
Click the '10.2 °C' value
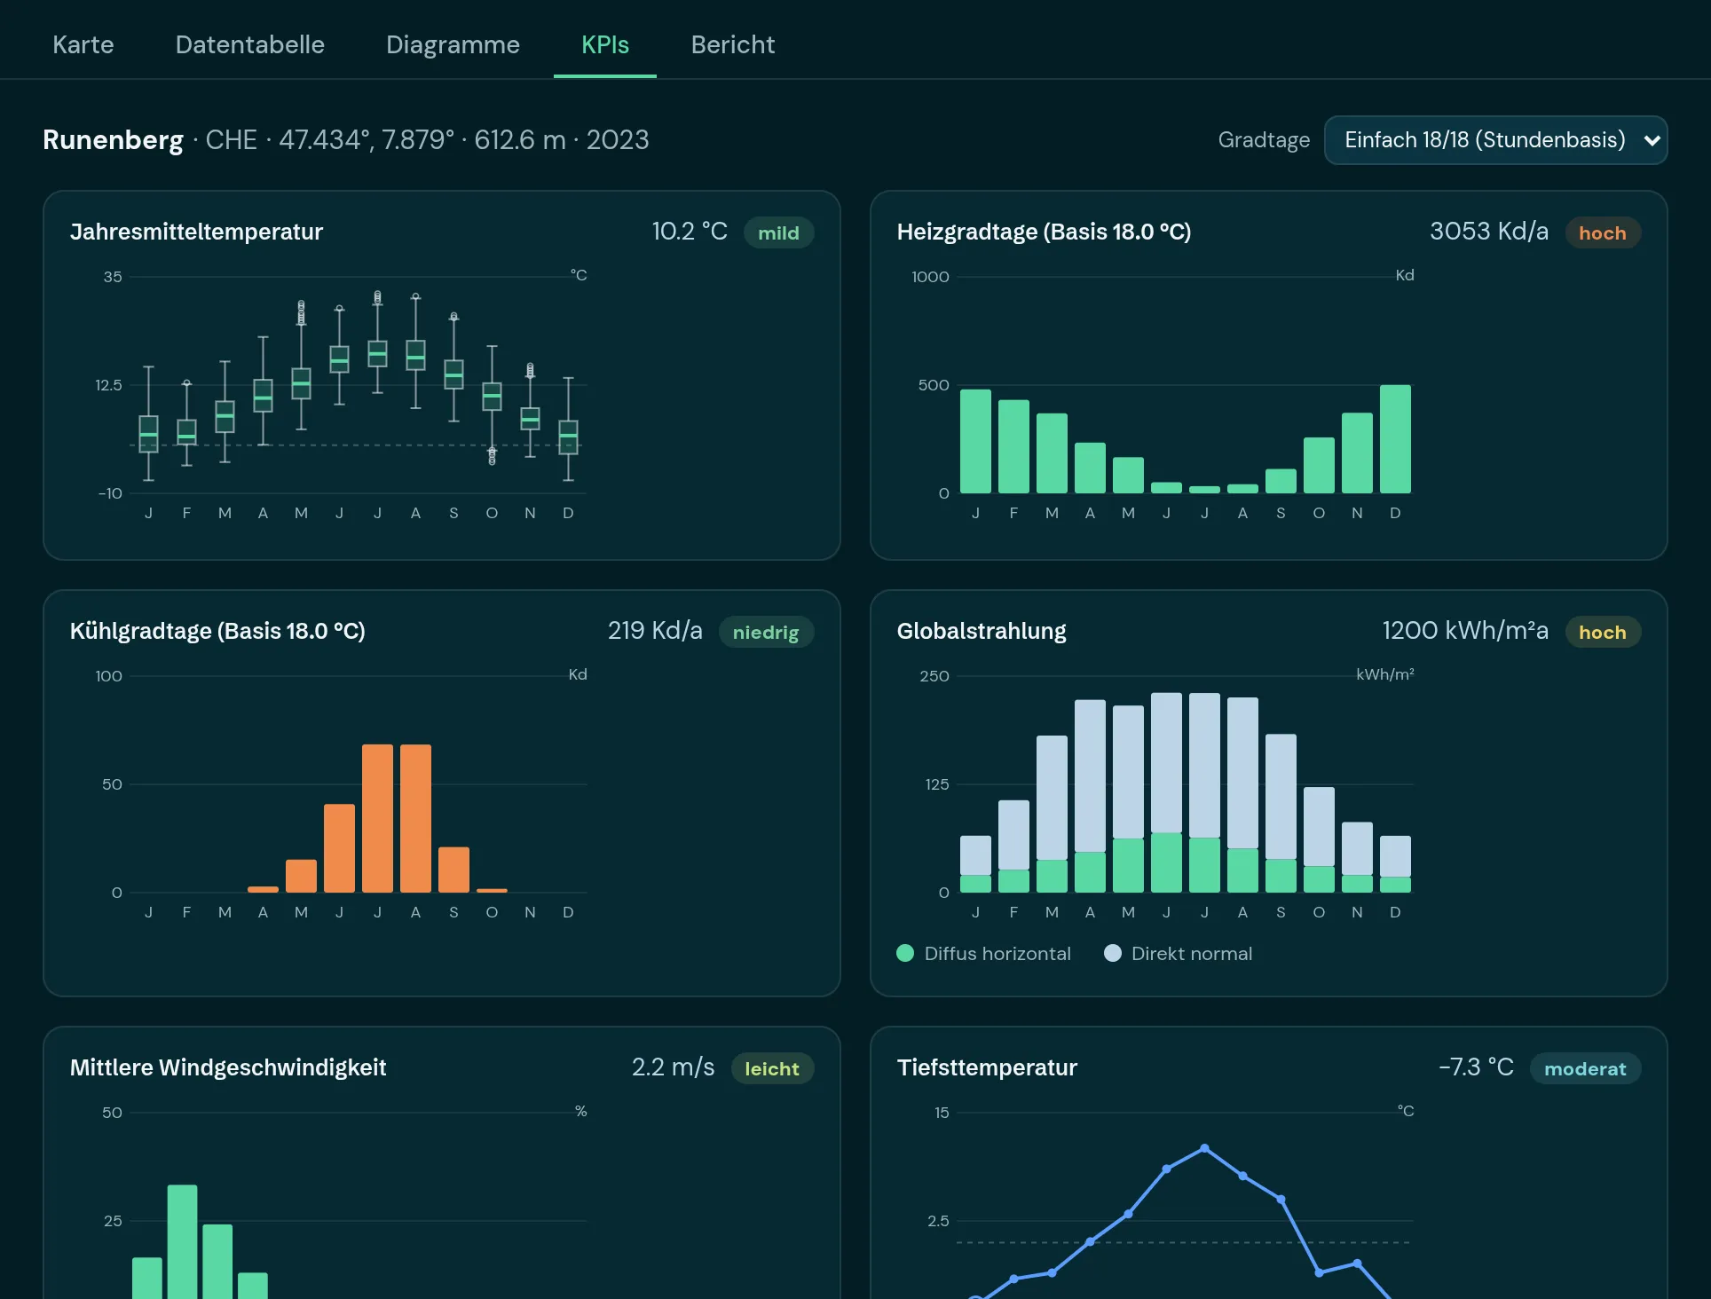tap(690, 232)
